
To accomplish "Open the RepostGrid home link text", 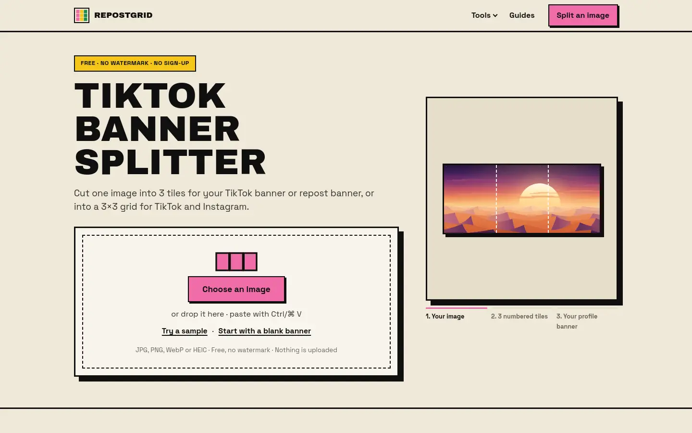I will coord(123,15).
